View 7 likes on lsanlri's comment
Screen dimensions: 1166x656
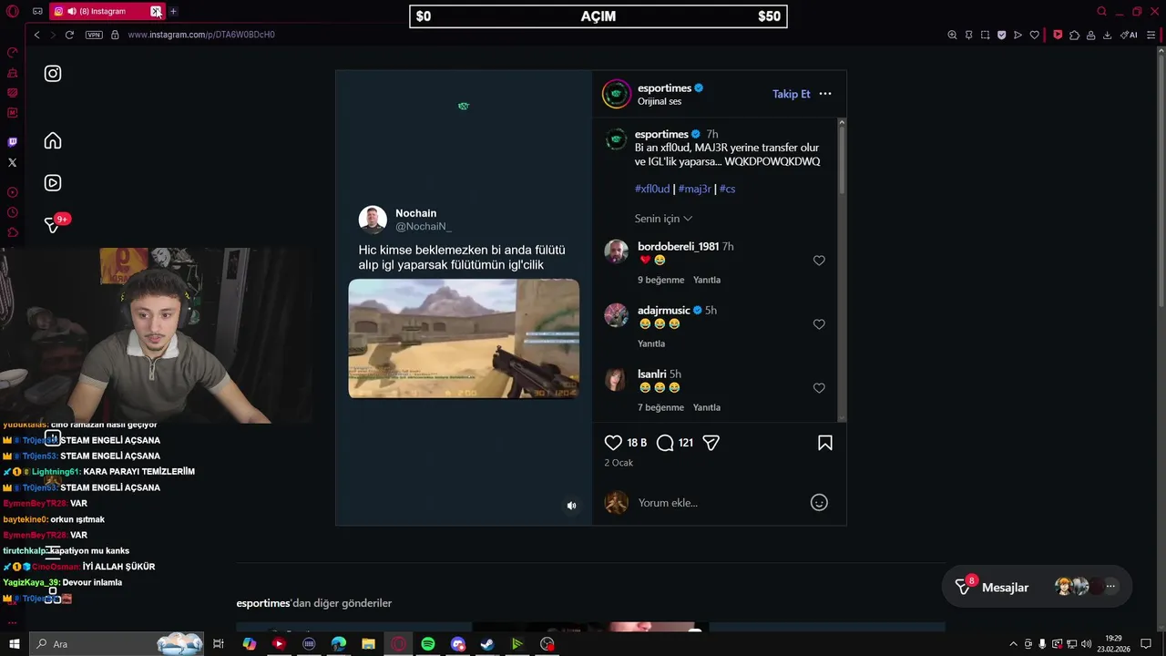pyautogui.click(x=660, y=407)
